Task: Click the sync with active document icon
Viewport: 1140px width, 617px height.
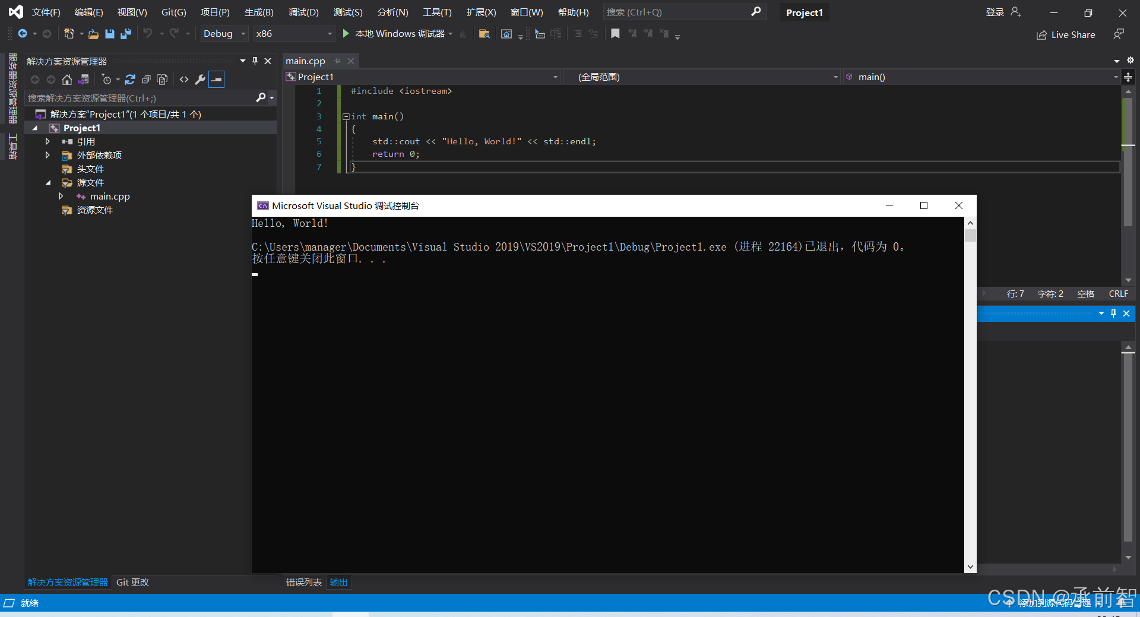Action: (130, 79)
